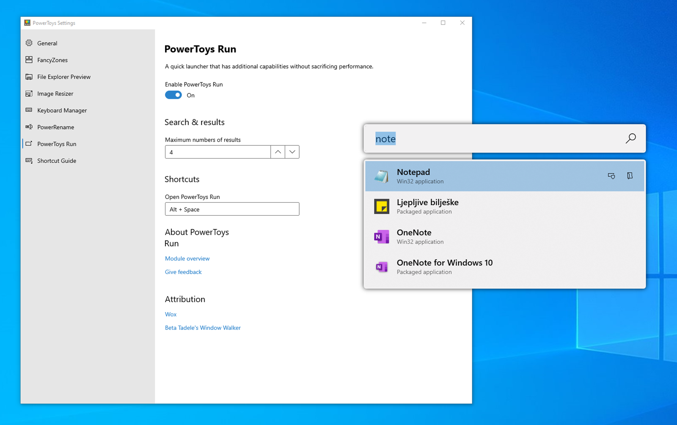The image size is (677, 425).
Task: Click the Image Resizer icon
Action: [29, 93]
